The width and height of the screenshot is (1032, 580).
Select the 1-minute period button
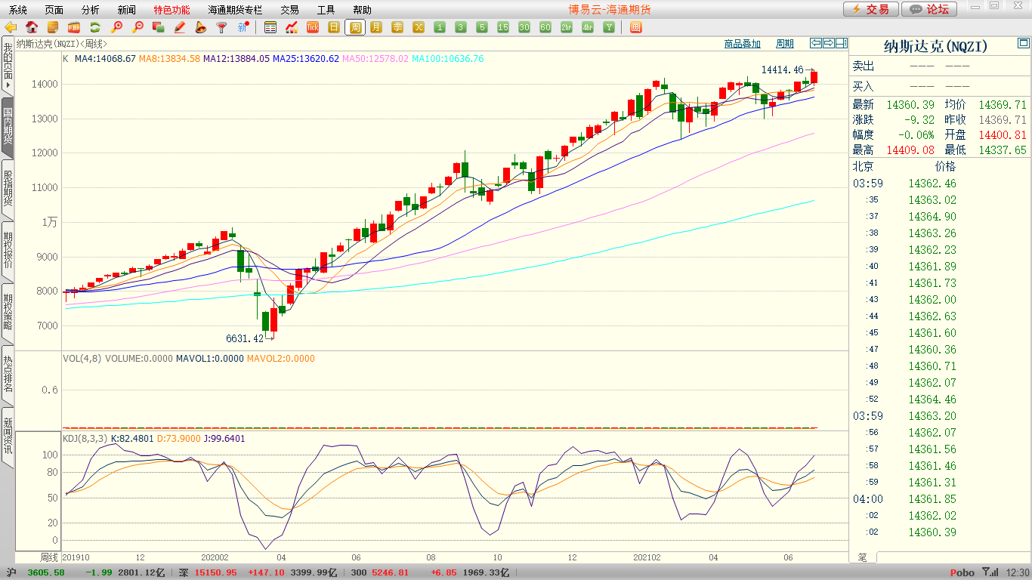[x=440, y=27]
